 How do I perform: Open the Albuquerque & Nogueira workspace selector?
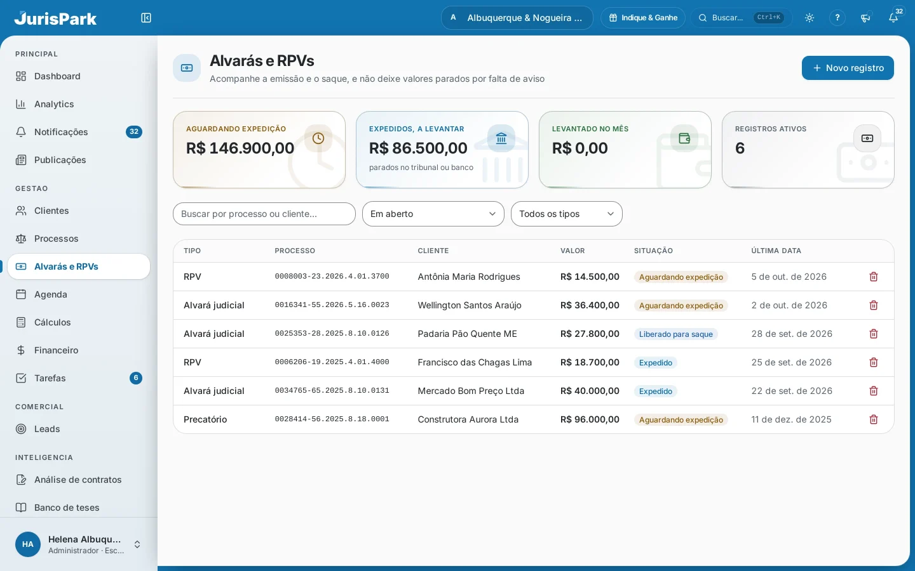[x=517, y=18]
